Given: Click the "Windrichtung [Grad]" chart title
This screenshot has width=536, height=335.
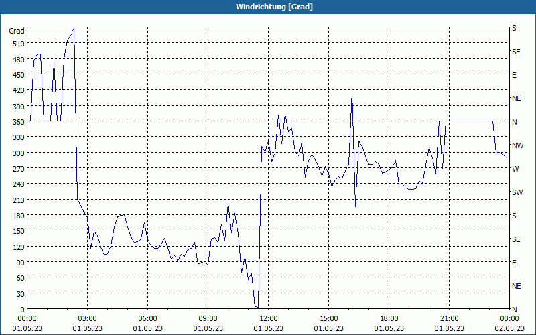Looking at the screenshot, I should pyautogui.click(x=274, y=7).
